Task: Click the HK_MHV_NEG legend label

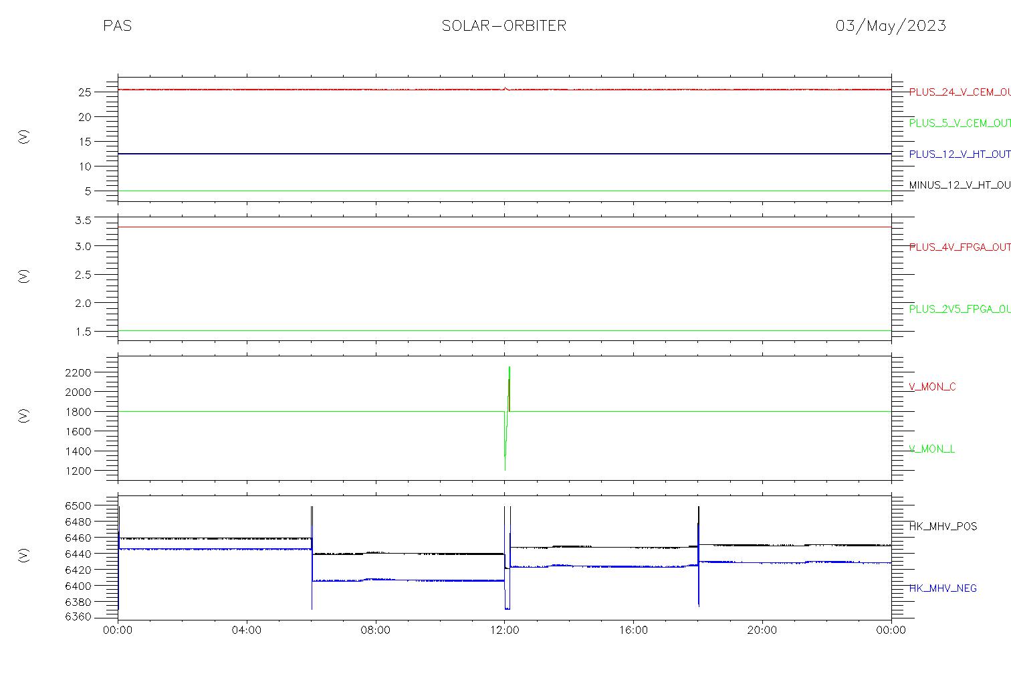Action: pos(943,588)
